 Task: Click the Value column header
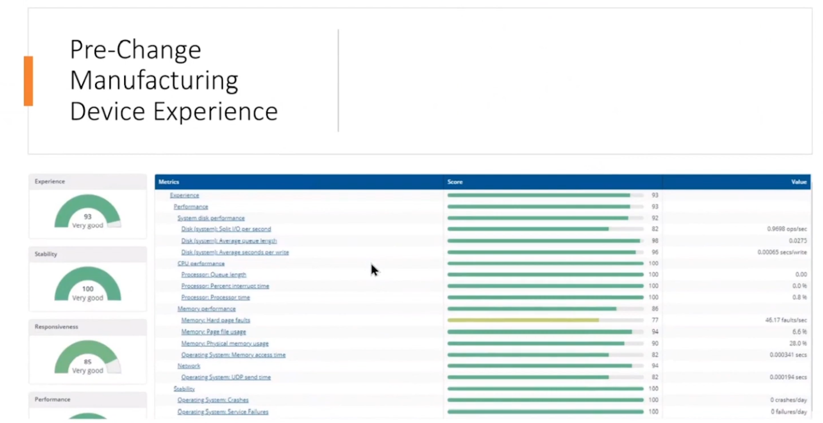point(737,182)
